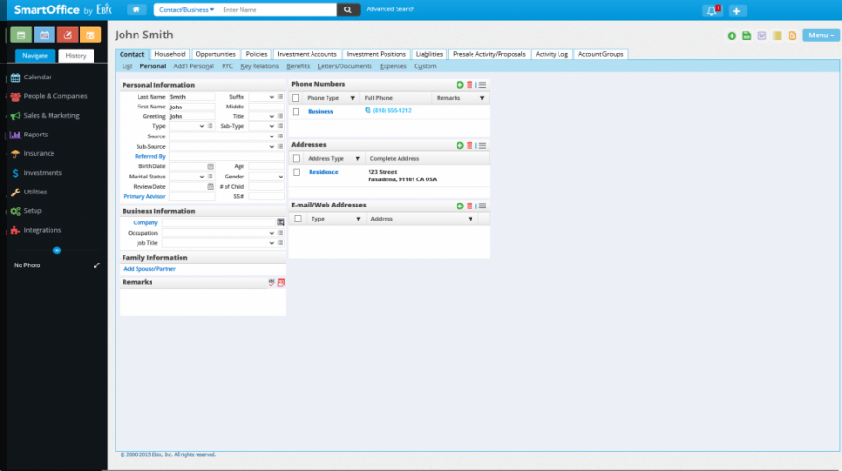Click the Company lookup icon

tap(281, 222)
